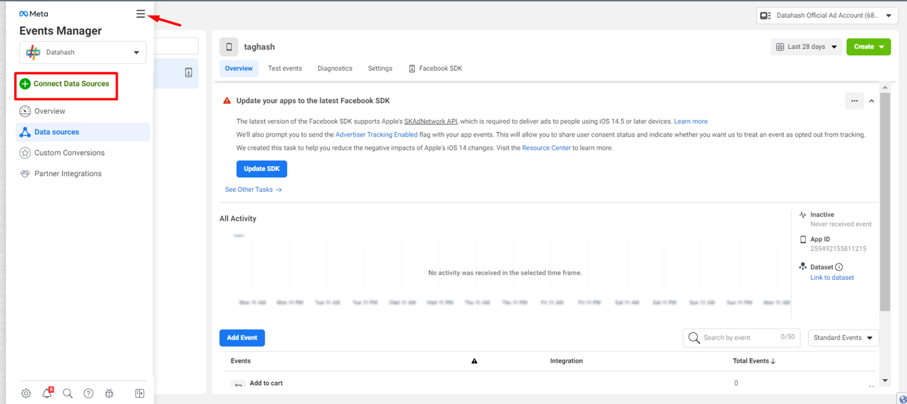907x404 pixels.
Task: Click the Learn more link
Action: coord(691,121)
